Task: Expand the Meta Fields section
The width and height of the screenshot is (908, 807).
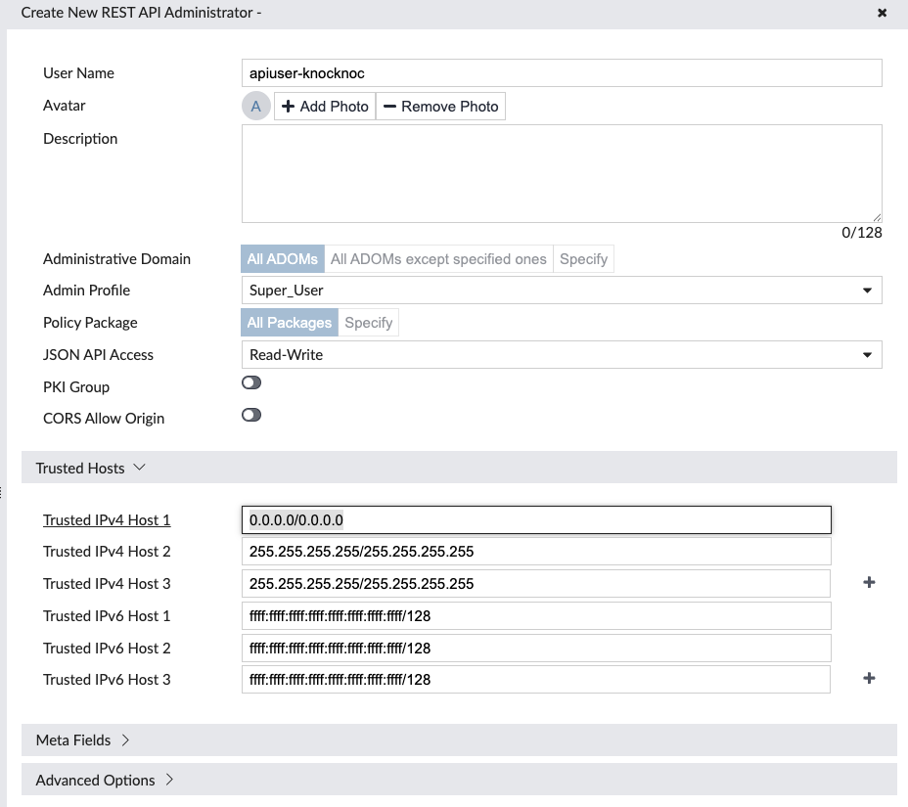Action: (x=83, y=740)
